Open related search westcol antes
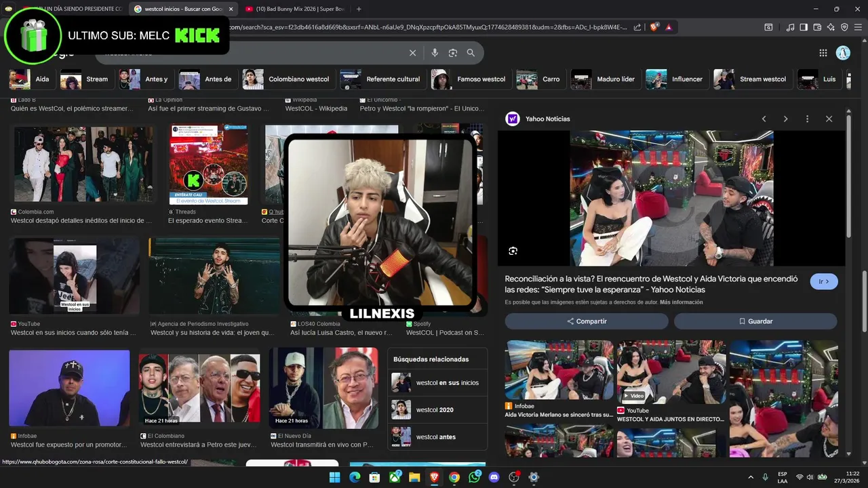 point(437,437)
